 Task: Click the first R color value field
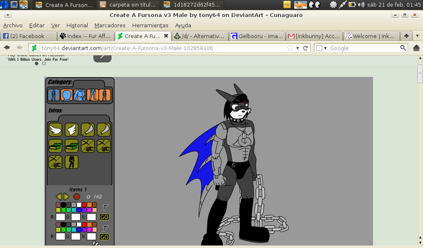[x=61, y=217]
